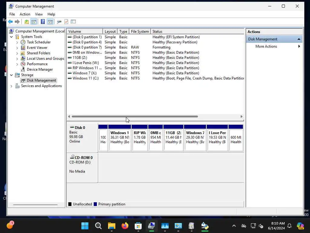Image resolution: width=310 pixels, height=233 pixels.
Task: Click the Forward arrow toolbar icon
Action: [x=17, y=22]
